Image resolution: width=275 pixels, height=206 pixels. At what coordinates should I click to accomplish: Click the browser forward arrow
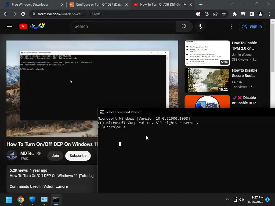(x=15, y=14)
